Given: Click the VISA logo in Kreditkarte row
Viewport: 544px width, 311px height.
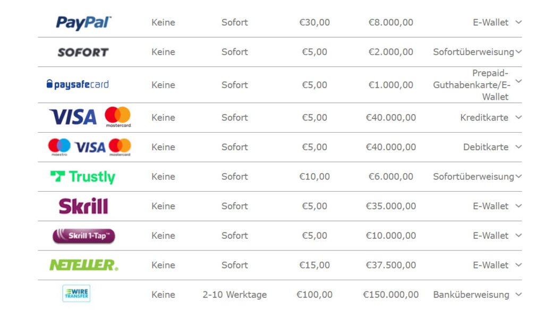Looking at the screenshot, I should (73, 117).
